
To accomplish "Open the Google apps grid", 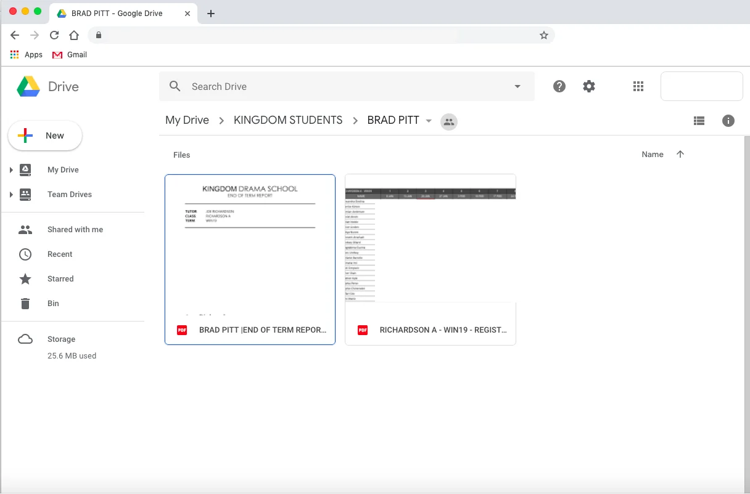I will pos(638,86).
